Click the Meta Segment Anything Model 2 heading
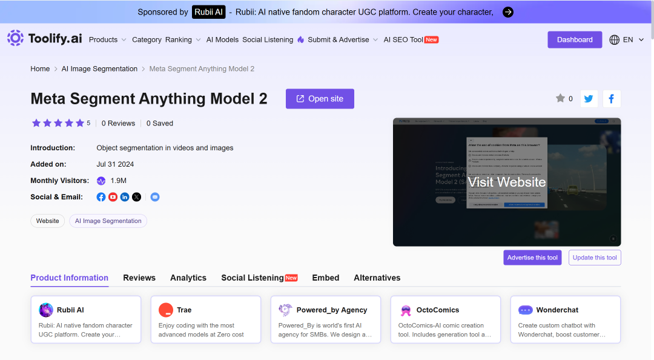Screen dimensions: 654x360 (x=149, y=99)
